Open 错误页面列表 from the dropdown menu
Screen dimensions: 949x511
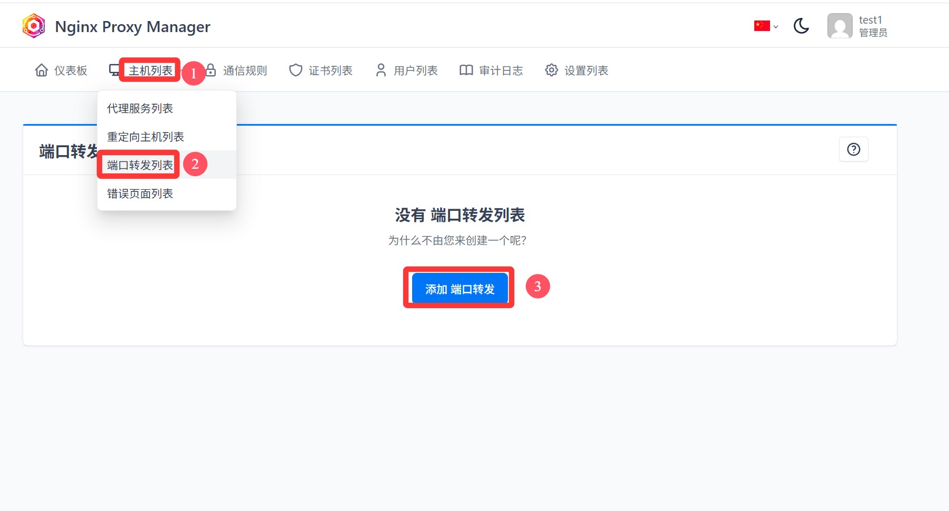tap(140, 193)
